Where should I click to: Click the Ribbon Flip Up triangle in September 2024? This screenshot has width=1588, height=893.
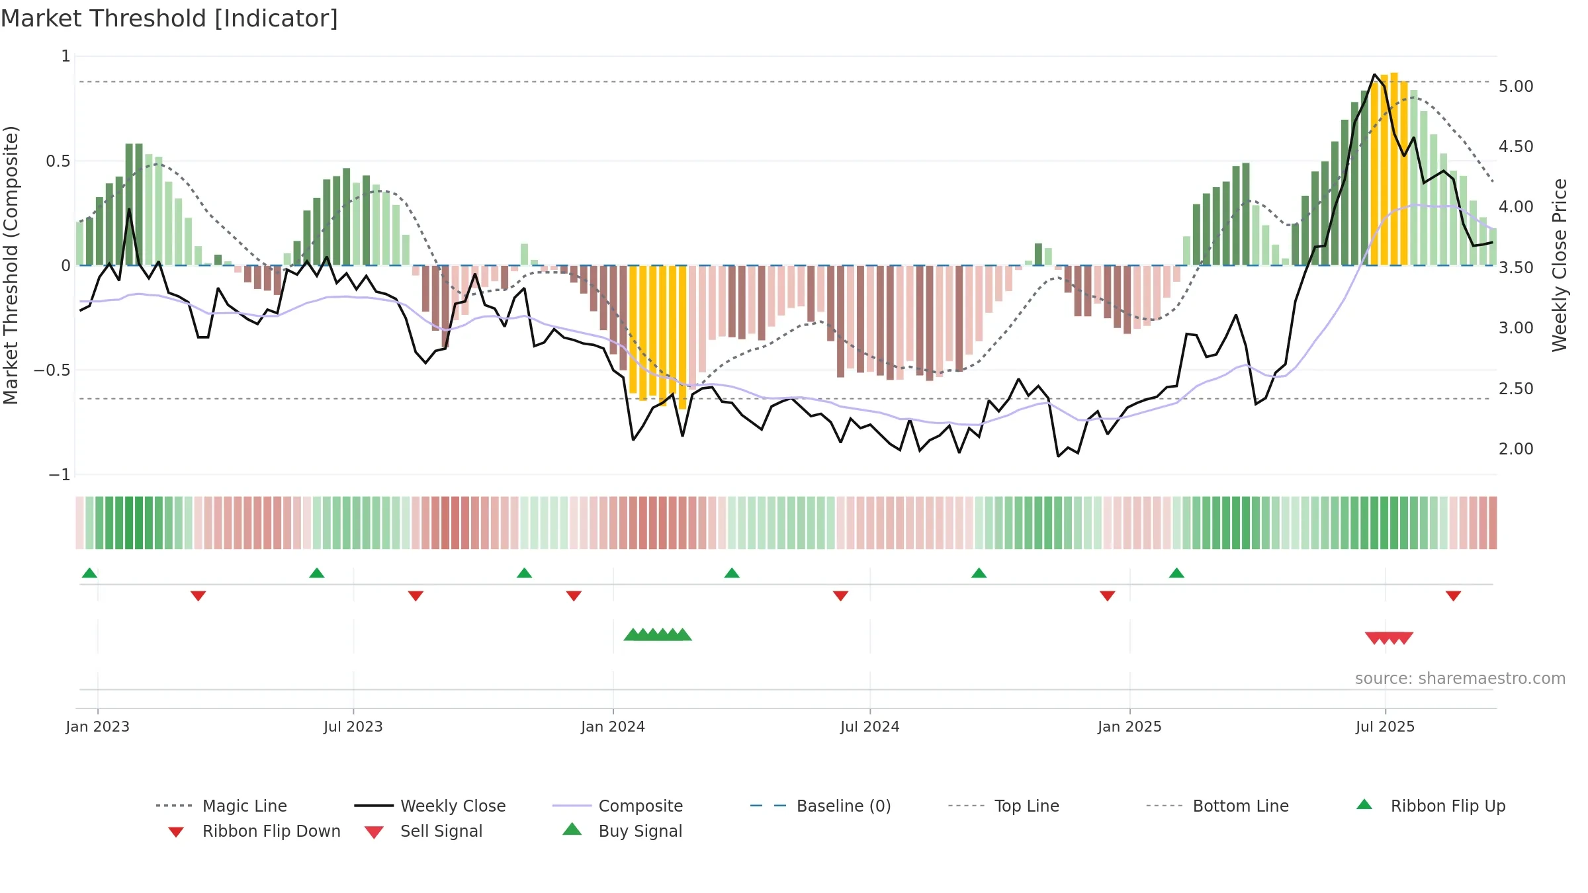tap(979, 573)
